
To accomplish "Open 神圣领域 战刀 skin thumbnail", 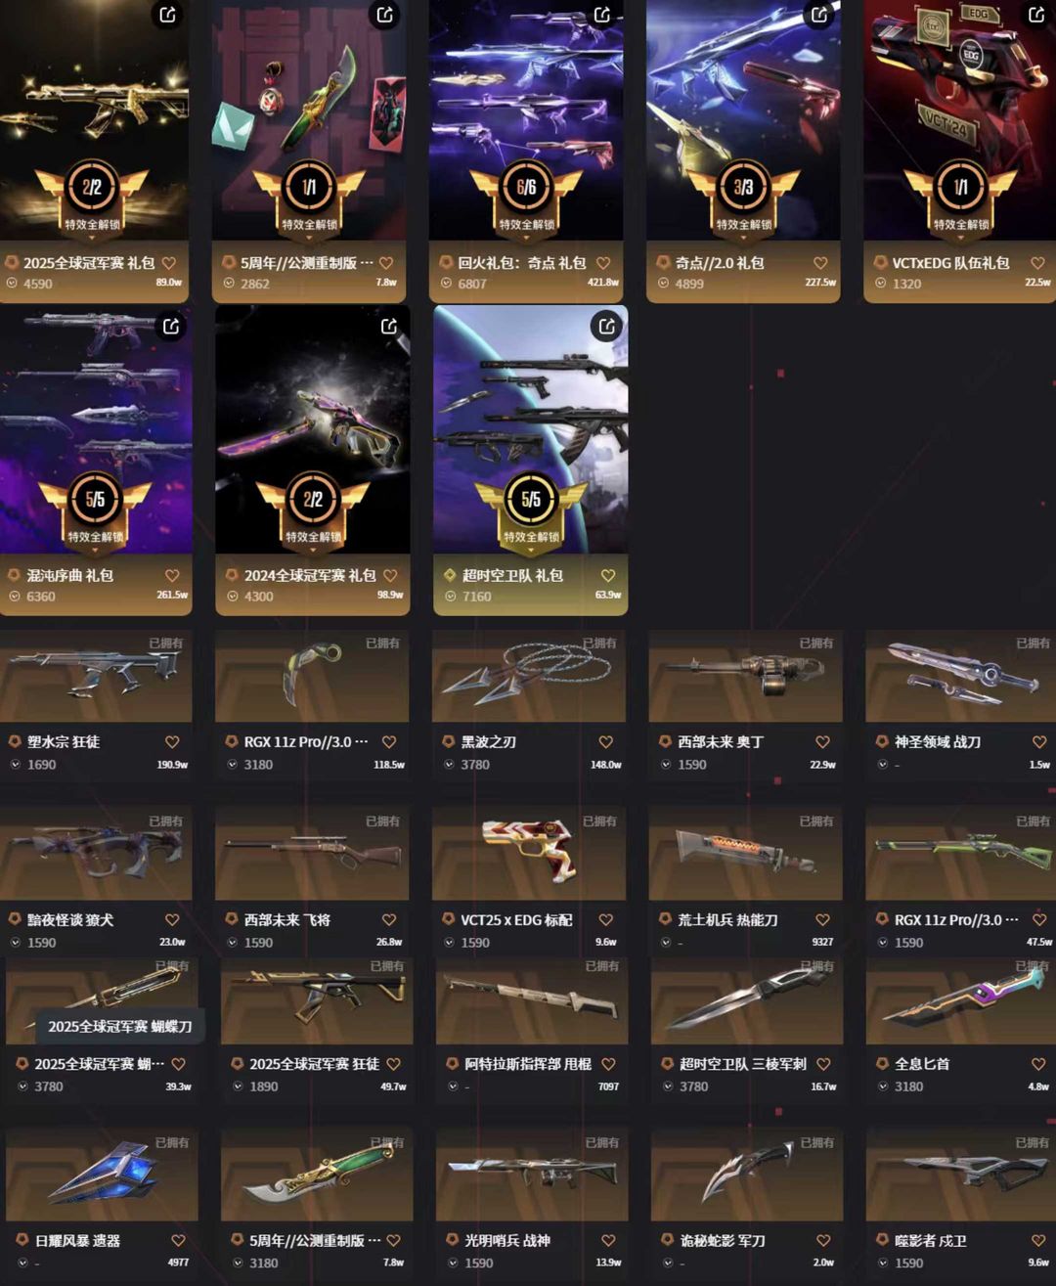I will (x=961, y=677).
